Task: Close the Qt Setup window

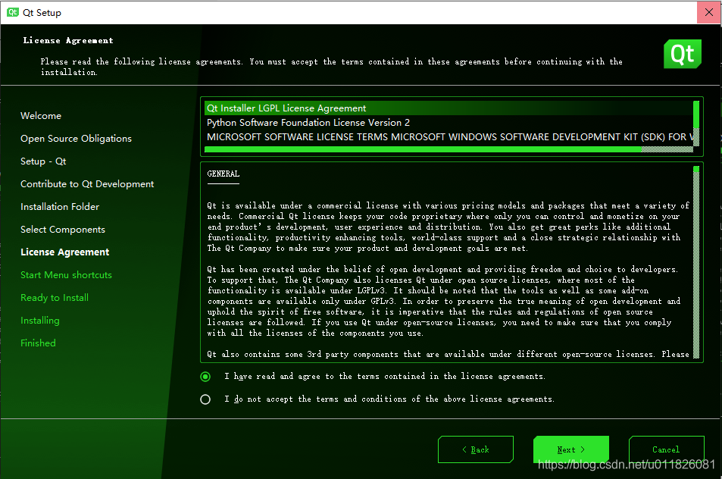Action: click(x=708, y=12)
